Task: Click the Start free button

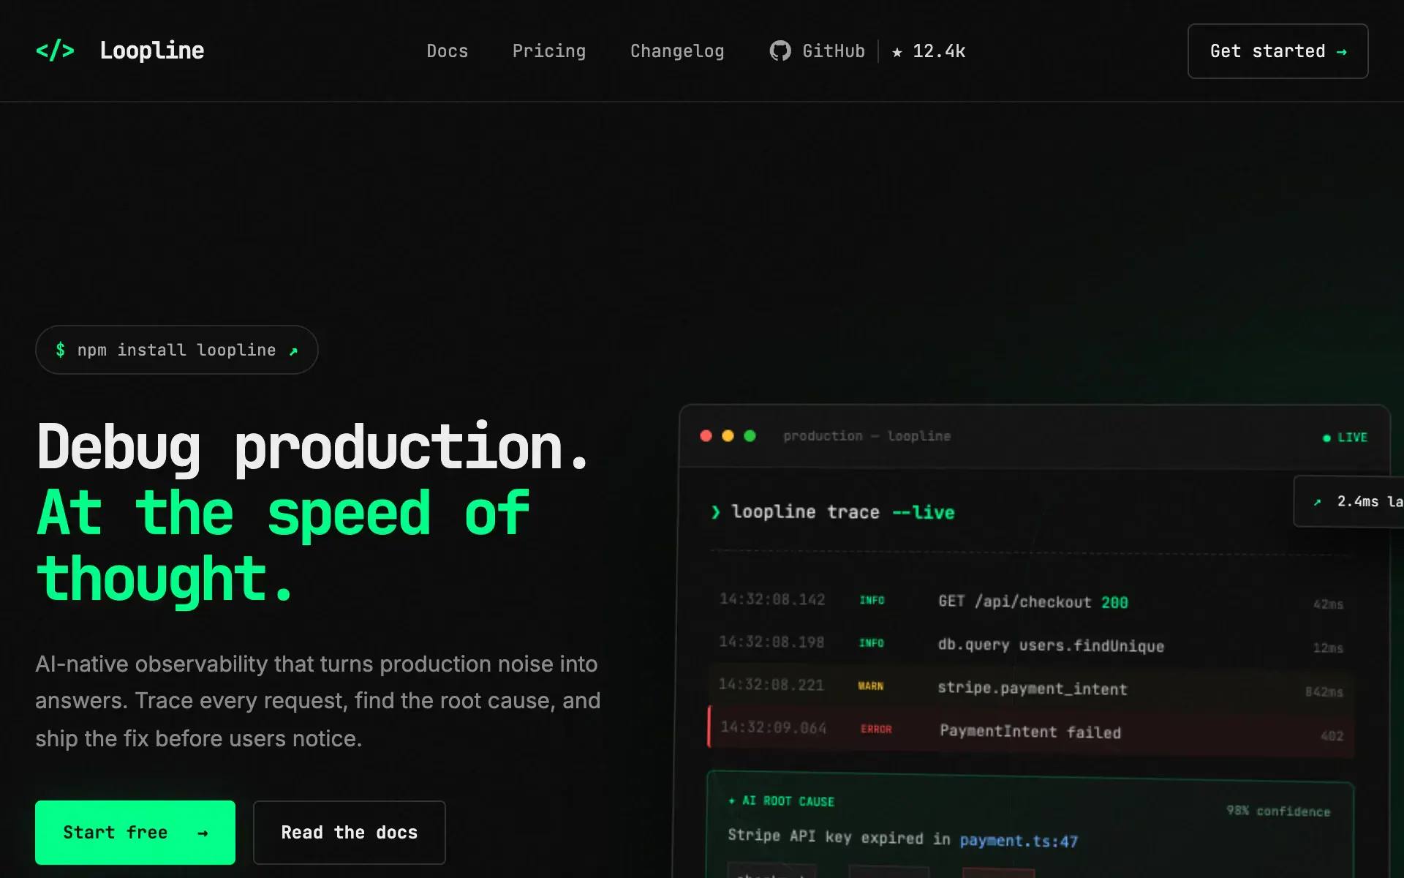Action: pos(135,833)
